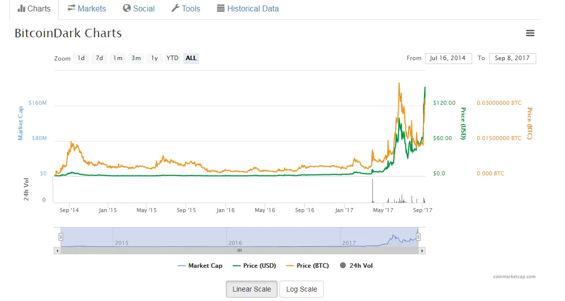565x301 pixels.
Task: Switch chart to Linear Scale
Action: (x=252, y=289)
